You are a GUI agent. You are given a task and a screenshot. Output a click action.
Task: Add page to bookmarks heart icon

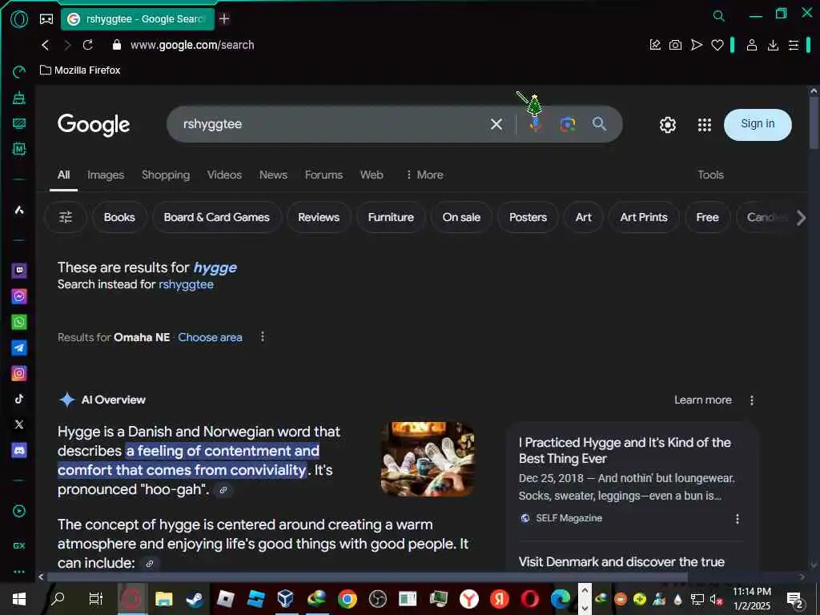(717, 46)
